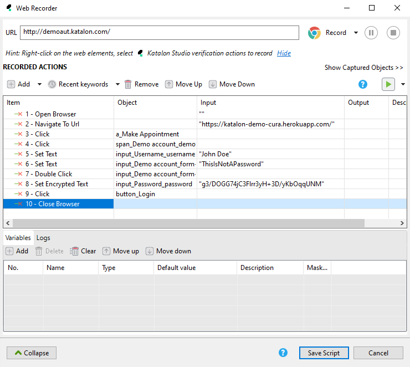Clear all variables

(83, 251)
